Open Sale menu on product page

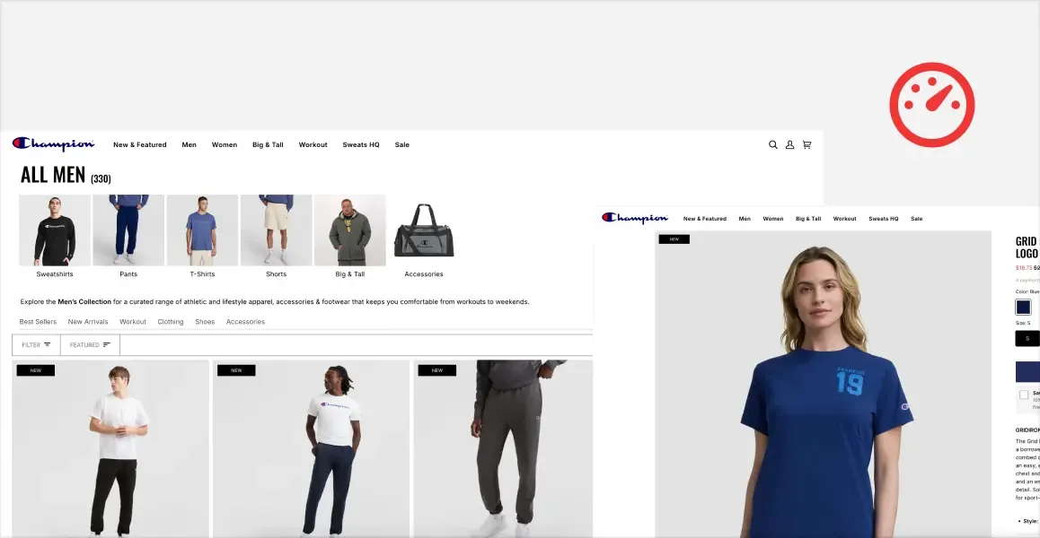coord(917,219)
